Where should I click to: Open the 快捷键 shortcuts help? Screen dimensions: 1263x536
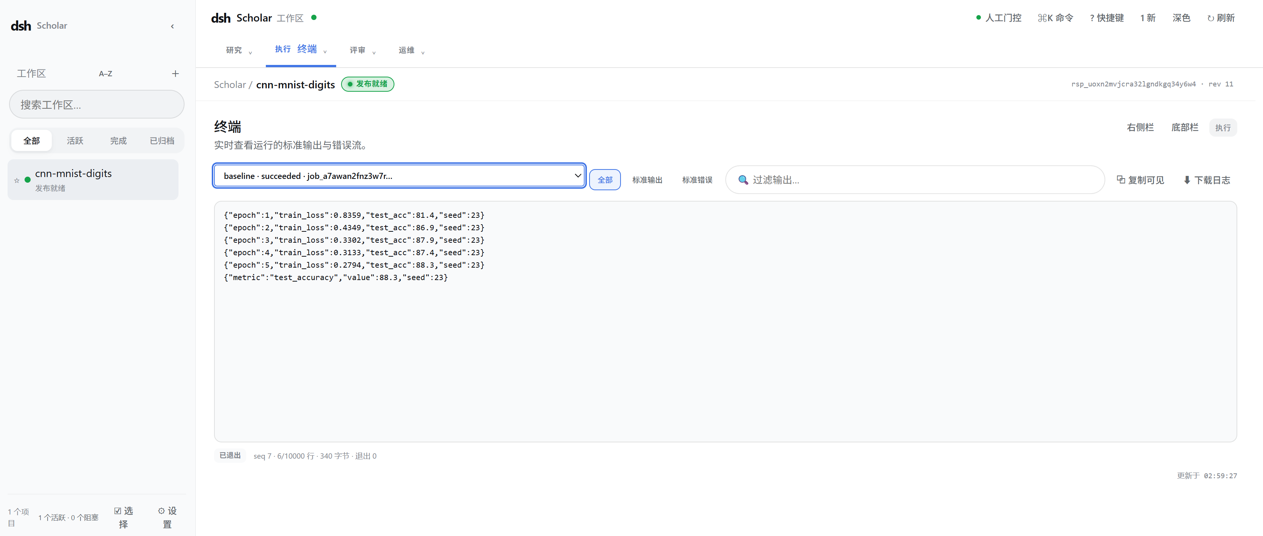coord(1106,18)
